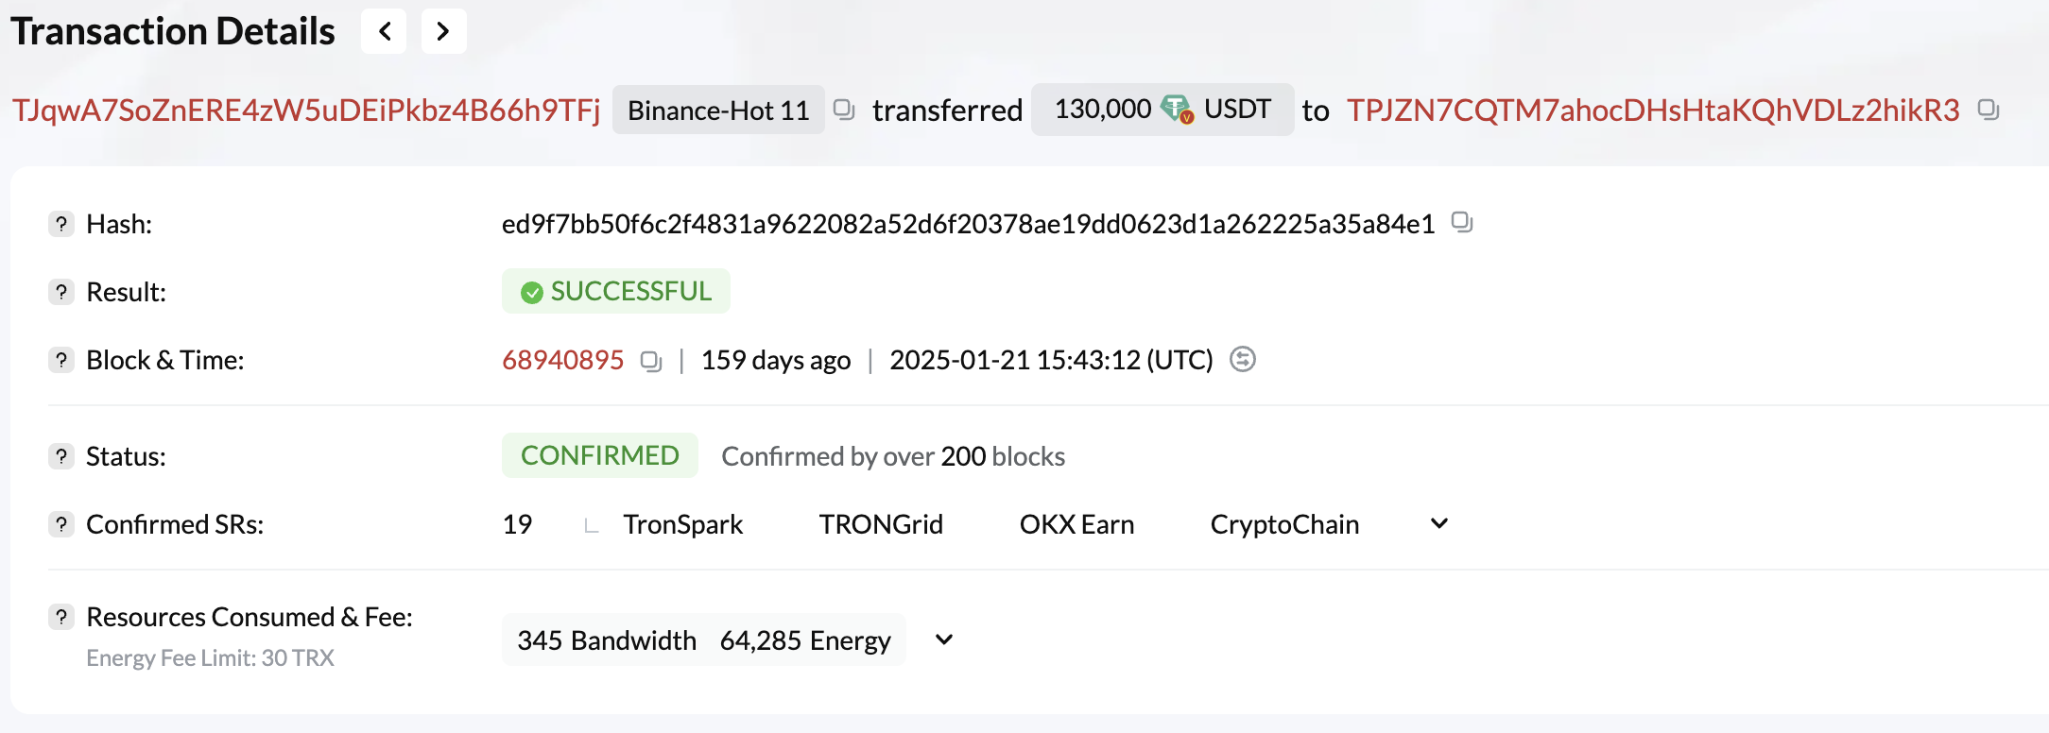Go to previous transaction arrow
This screenshot has height=733, width=2049.
click(385, 31)
